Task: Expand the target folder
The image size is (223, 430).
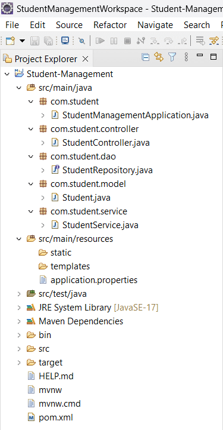Action: (x=18, y=363)
